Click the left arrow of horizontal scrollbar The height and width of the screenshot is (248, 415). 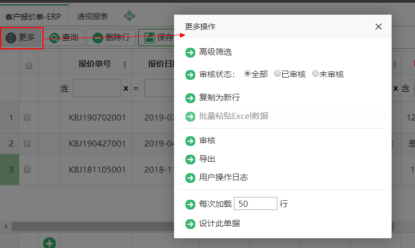[x=6, y=226]
